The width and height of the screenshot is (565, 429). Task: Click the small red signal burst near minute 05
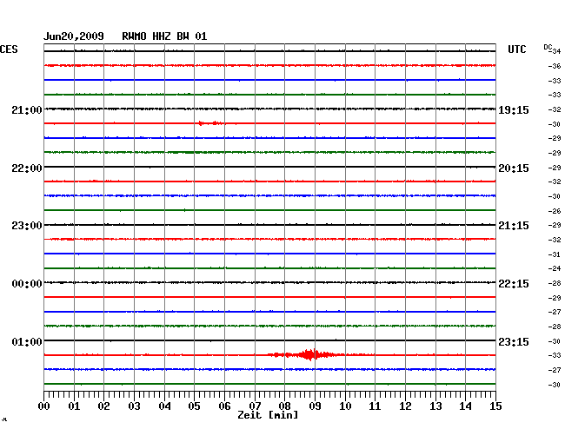(211, 123)
